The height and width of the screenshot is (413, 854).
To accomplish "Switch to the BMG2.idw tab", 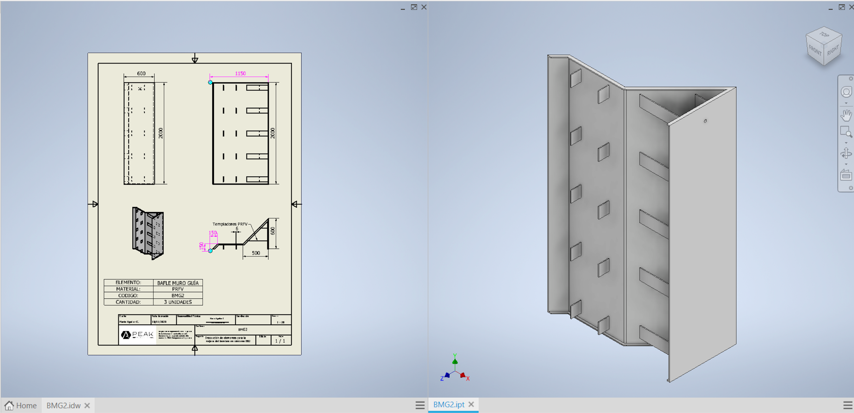I will (63, 406).
